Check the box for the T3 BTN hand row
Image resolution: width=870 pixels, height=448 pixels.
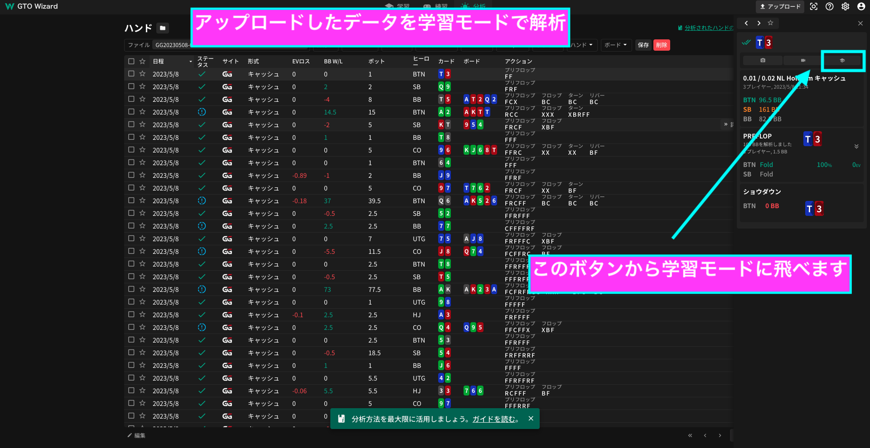[x=131, y=74]
